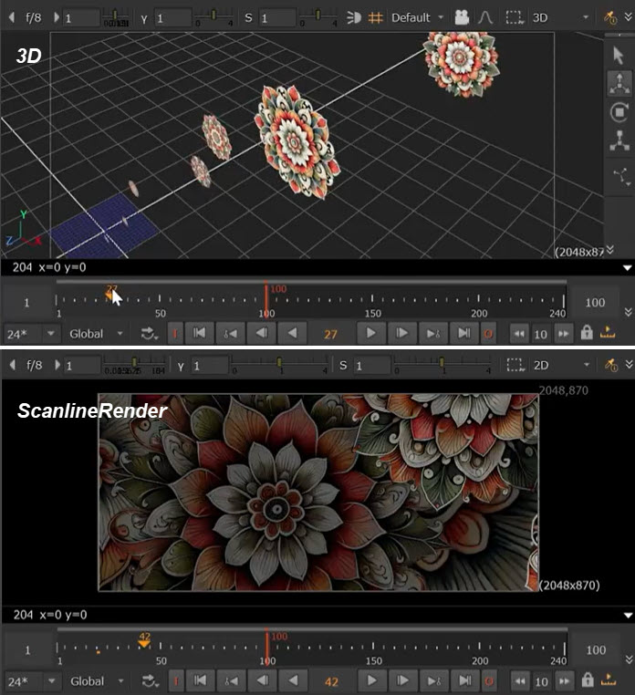Jump to last frame in top timeline
Viewport: 635px width, 695px height.
pos(463,334)
